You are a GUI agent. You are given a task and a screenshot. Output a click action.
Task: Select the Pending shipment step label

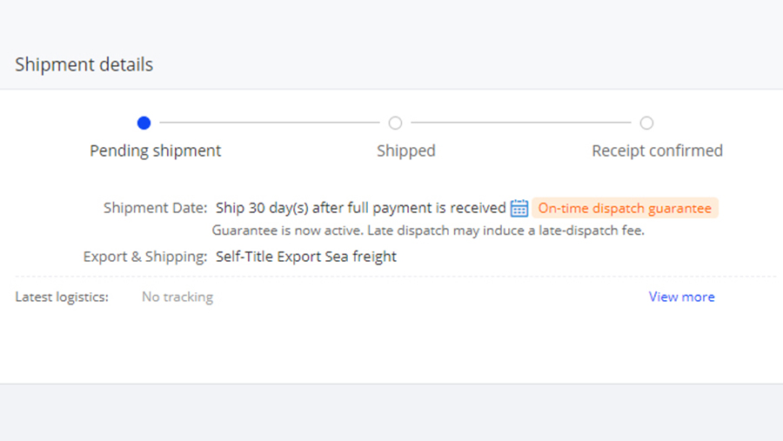coord(156,150)
